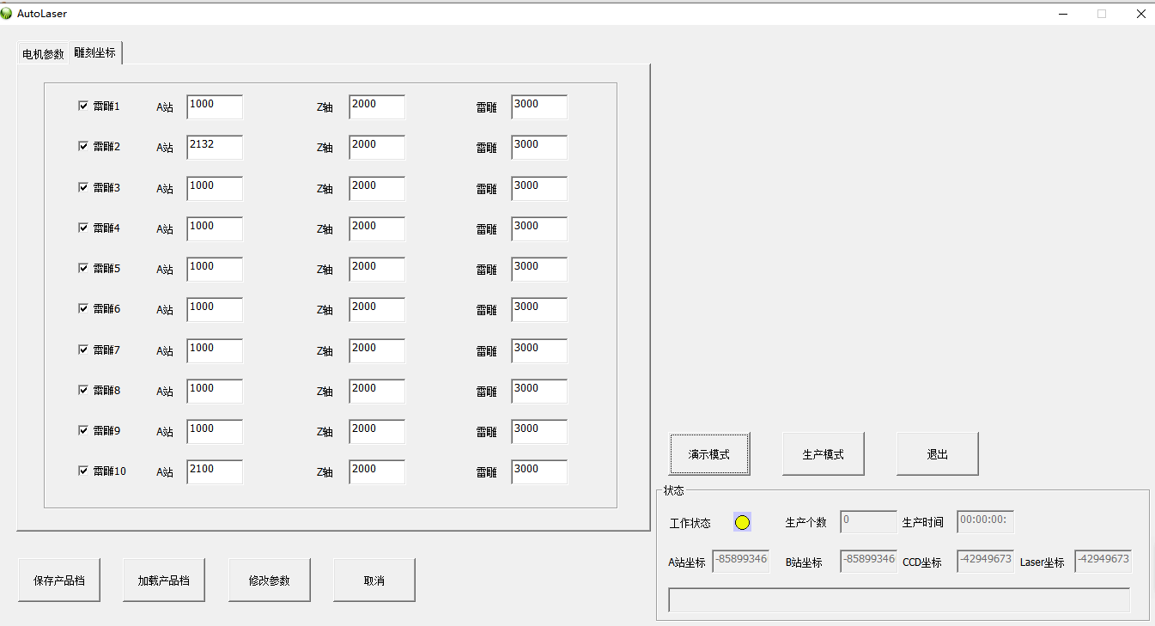Click the A站 field in the 雷雕6 row
The image size is (1155, 626).
pyautogui.click(x=215, y=310)
